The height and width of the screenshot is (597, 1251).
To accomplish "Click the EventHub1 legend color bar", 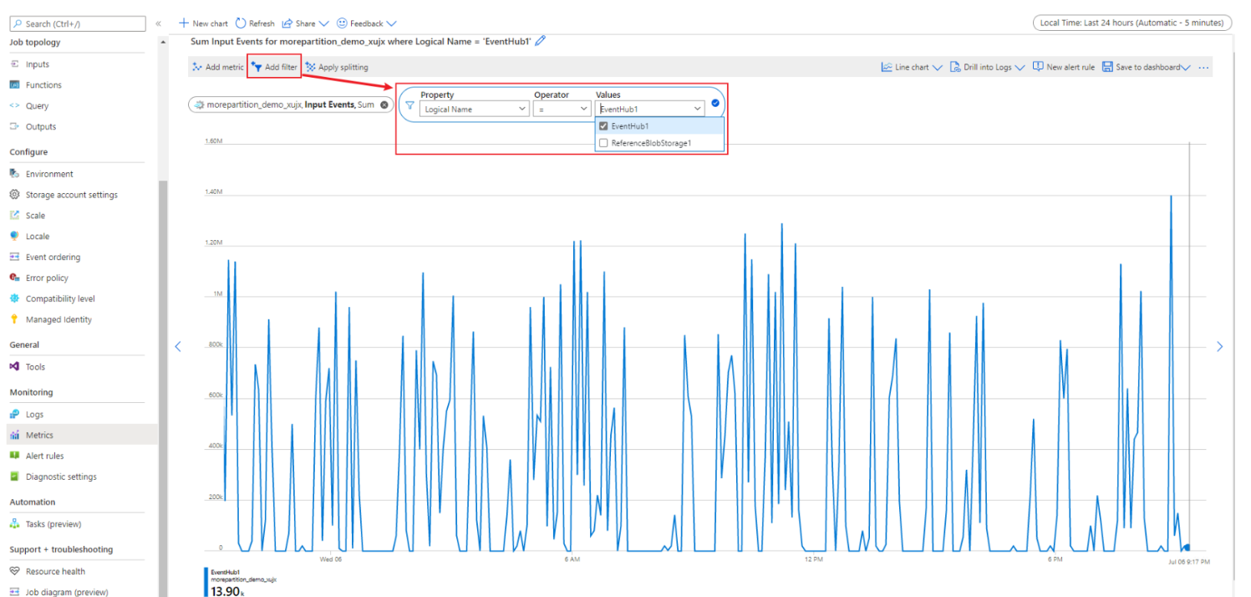I will [x=206, y=582].
